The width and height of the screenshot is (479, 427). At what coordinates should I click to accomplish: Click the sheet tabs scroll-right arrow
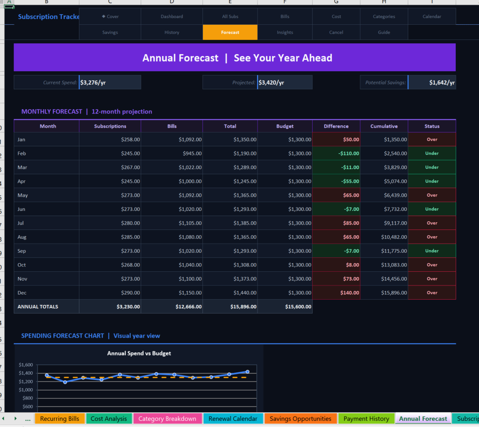click(15, 418)
